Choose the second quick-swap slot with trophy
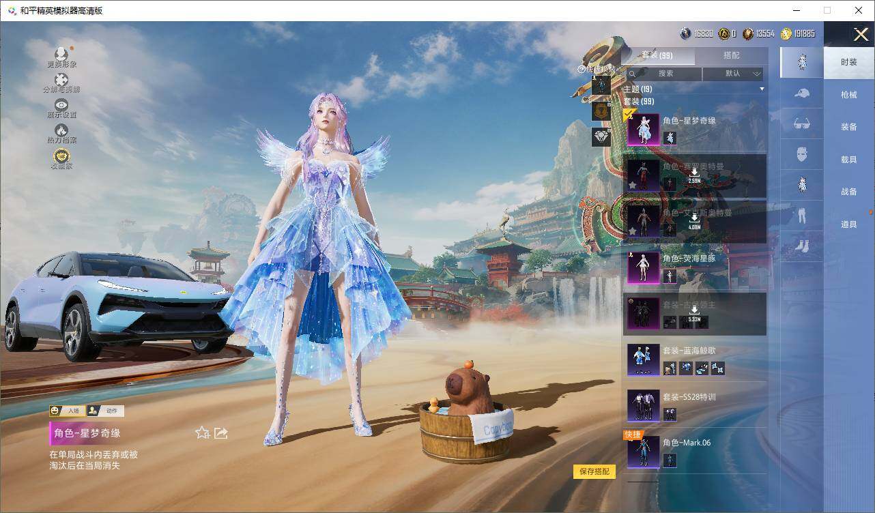The image size is (875, 513). 601,111
